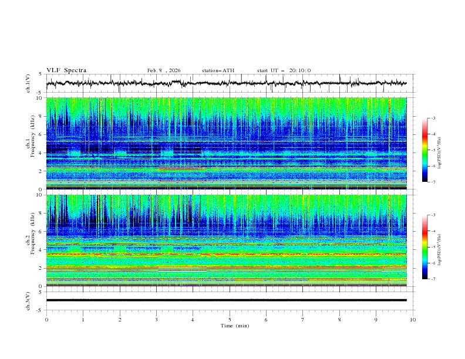Click the ch.1 colorbar log(PSD) label

click(x=440, y=153)
